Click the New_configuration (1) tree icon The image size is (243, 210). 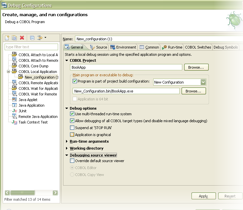20,76
